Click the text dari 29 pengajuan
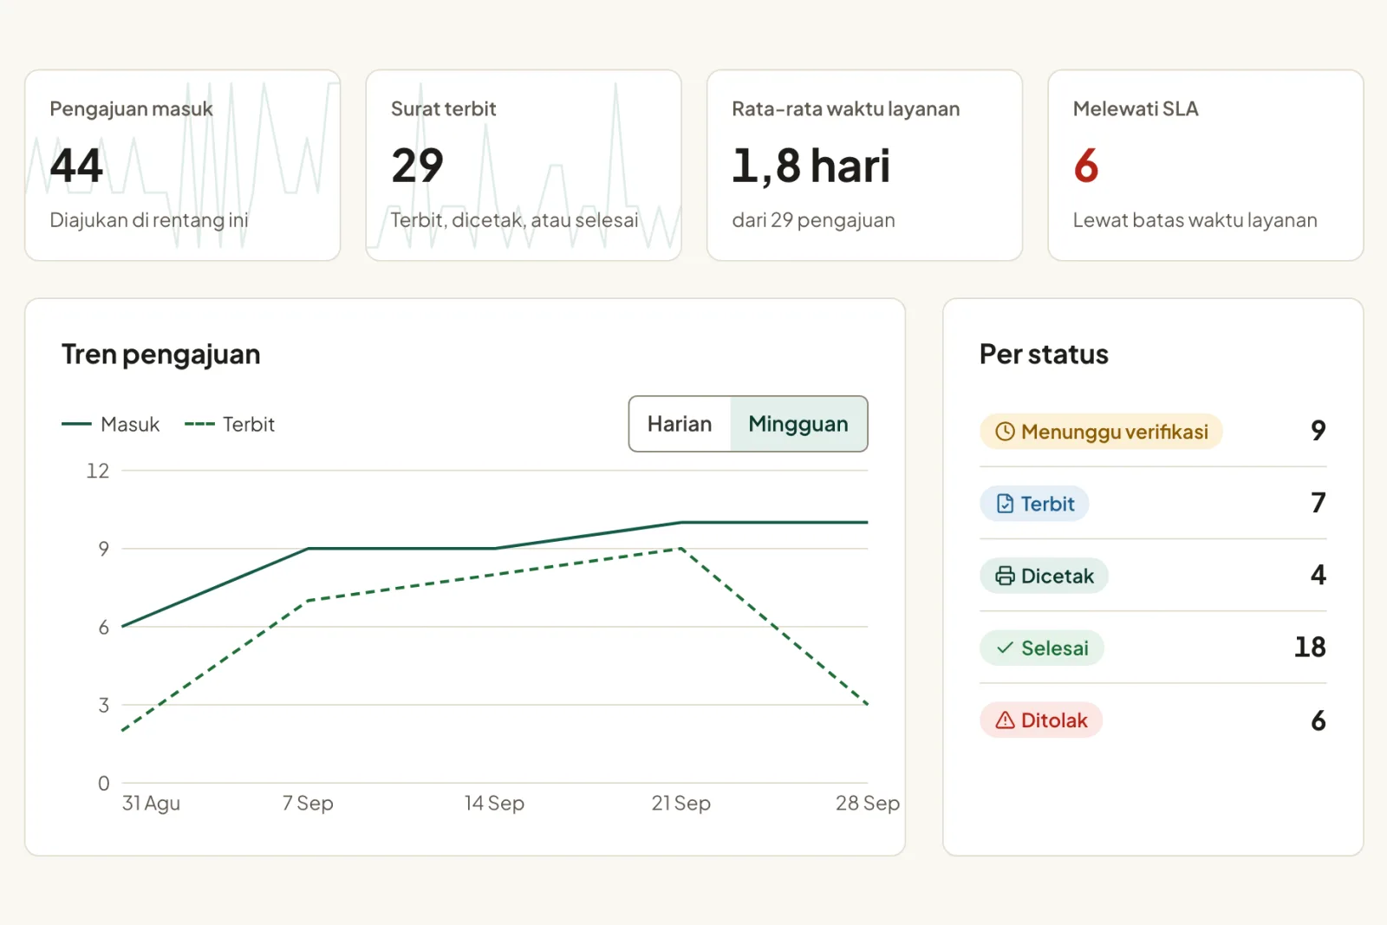Screen dimensions: 1387x925 (x=813, y=220)
